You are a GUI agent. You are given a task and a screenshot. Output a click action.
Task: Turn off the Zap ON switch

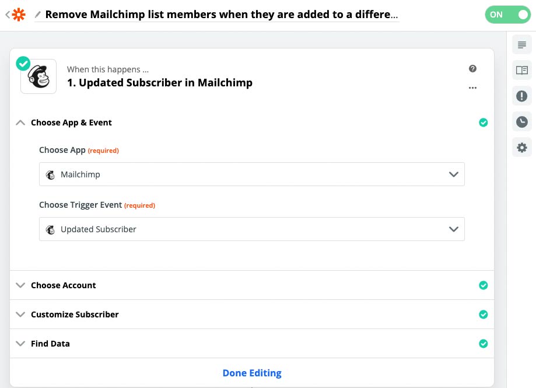(507, 15)
